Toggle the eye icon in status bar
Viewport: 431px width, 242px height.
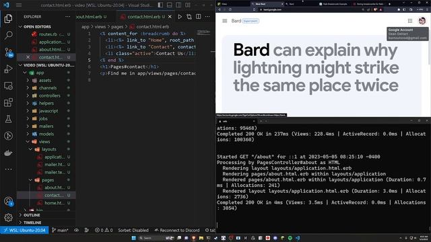76,230
